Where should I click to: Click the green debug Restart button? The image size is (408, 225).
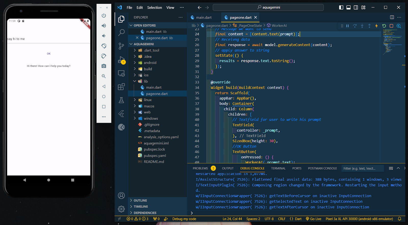point(384,26)
